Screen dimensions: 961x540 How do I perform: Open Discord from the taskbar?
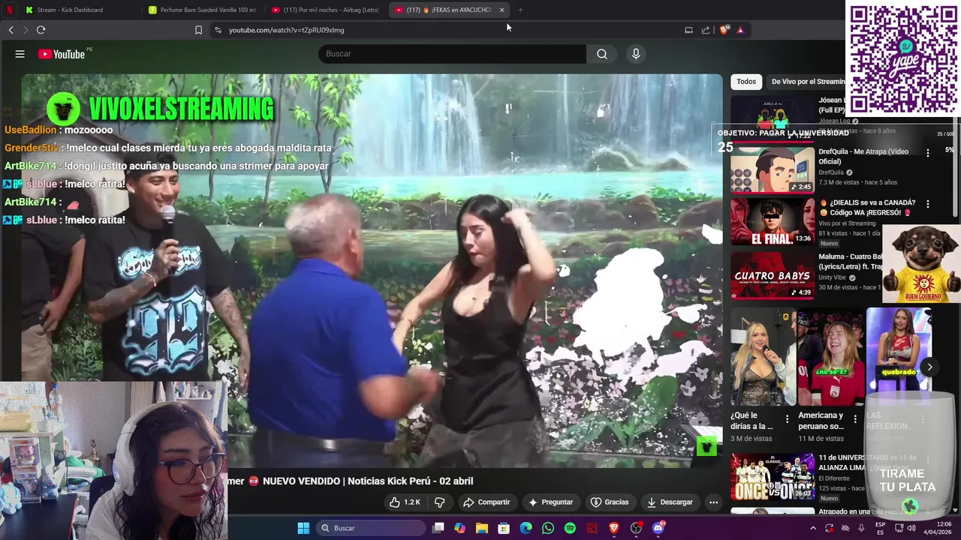pos(658,528)
